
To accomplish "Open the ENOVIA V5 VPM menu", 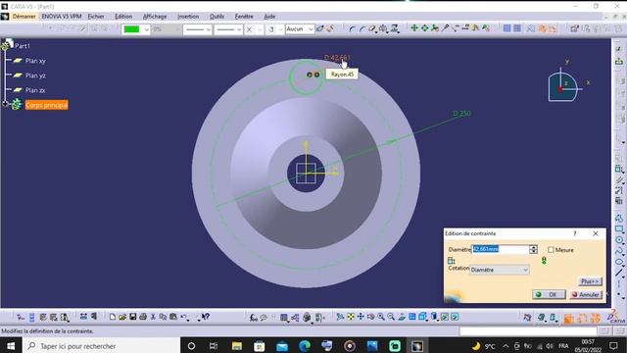I will pyautogui.click(x=62, y=17).
